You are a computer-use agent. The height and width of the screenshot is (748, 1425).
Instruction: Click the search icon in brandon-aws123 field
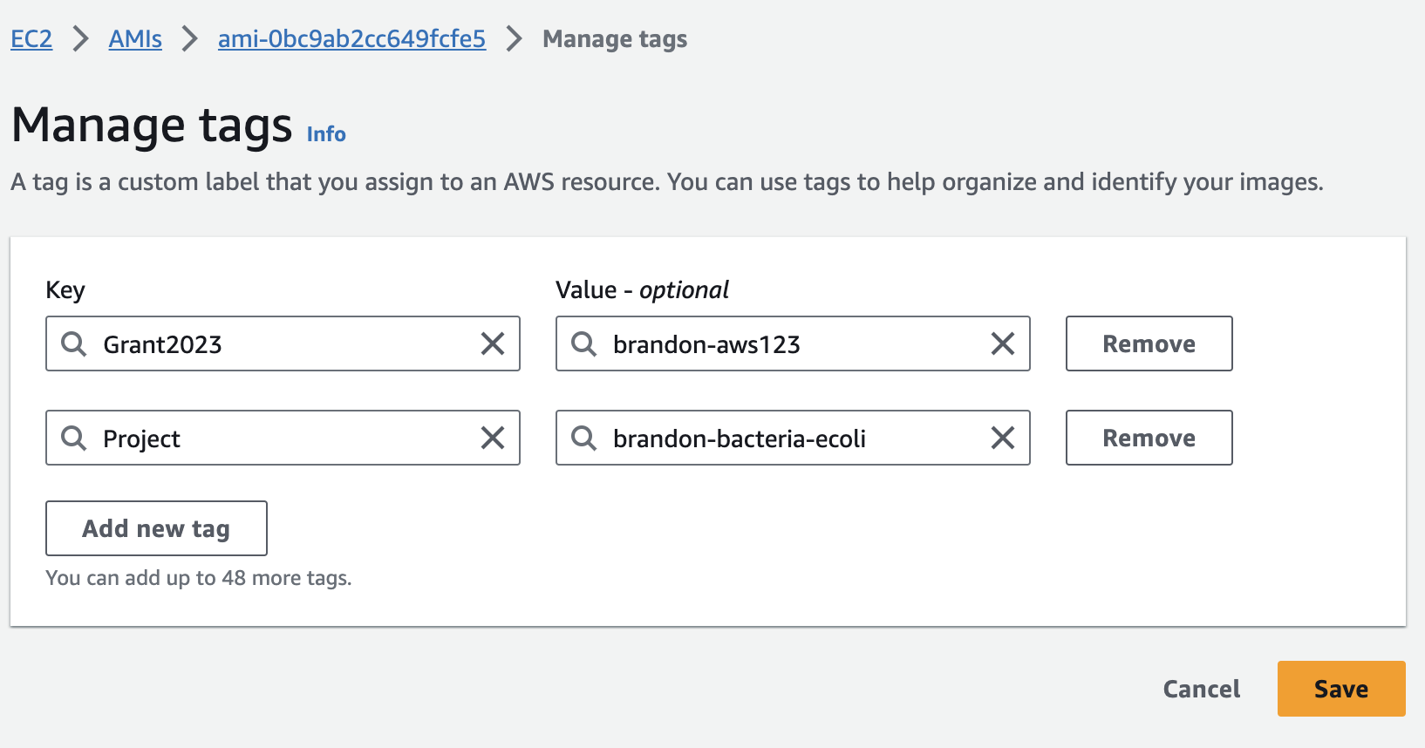tap(584, 344)
